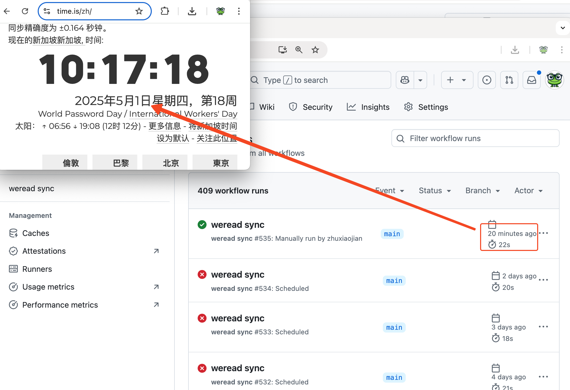Open the time.is site information icon
The width and height of the screenshot is (570, 390).
[47, 11]
